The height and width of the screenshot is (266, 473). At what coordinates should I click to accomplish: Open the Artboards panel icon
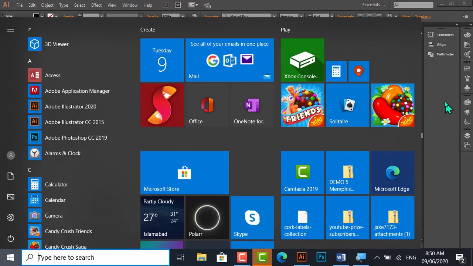pos(467,145)
